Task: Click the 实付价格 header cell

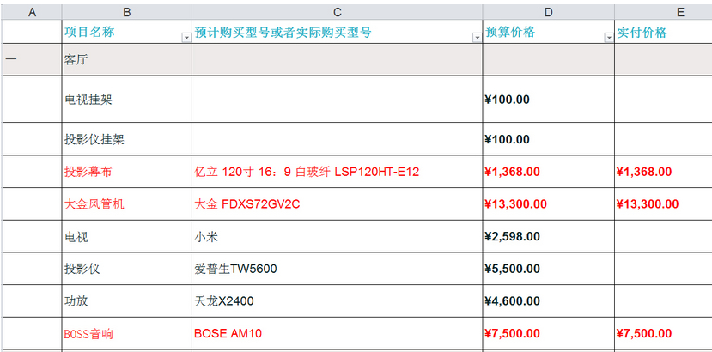Action: click(x=663, y=32)
